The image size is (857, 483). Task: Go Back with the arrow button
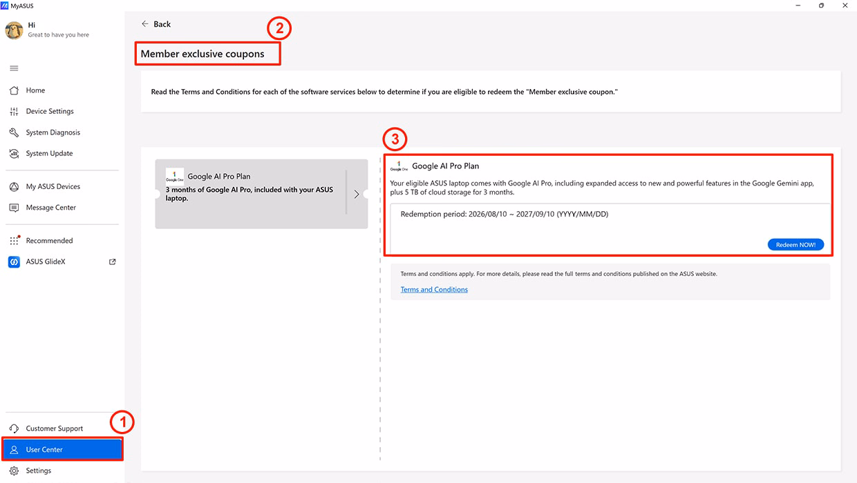pyautogui.click(x=156, y=24)
